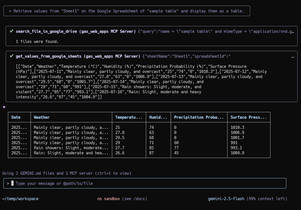Click "Using 2 GEMINI.md files" status line
The height and width of the screenshot is (210, 301).
pos(67,173)
